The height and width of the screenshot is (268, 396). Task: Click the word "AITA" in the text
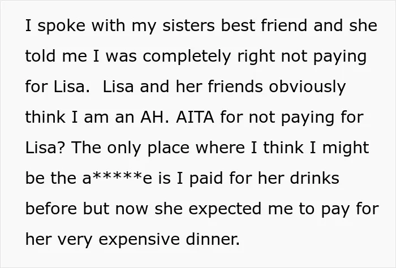coord(195,117)
